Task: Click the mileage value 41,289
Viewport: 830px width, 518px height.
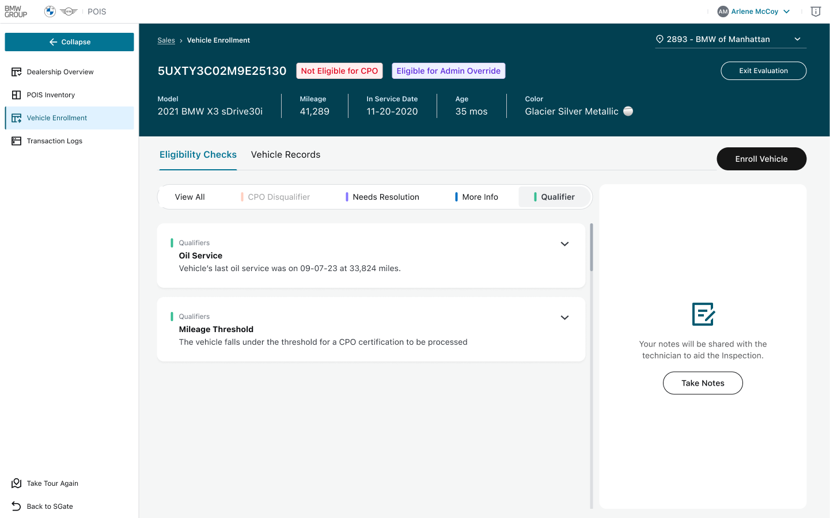Action: click(x=314, y=112)
